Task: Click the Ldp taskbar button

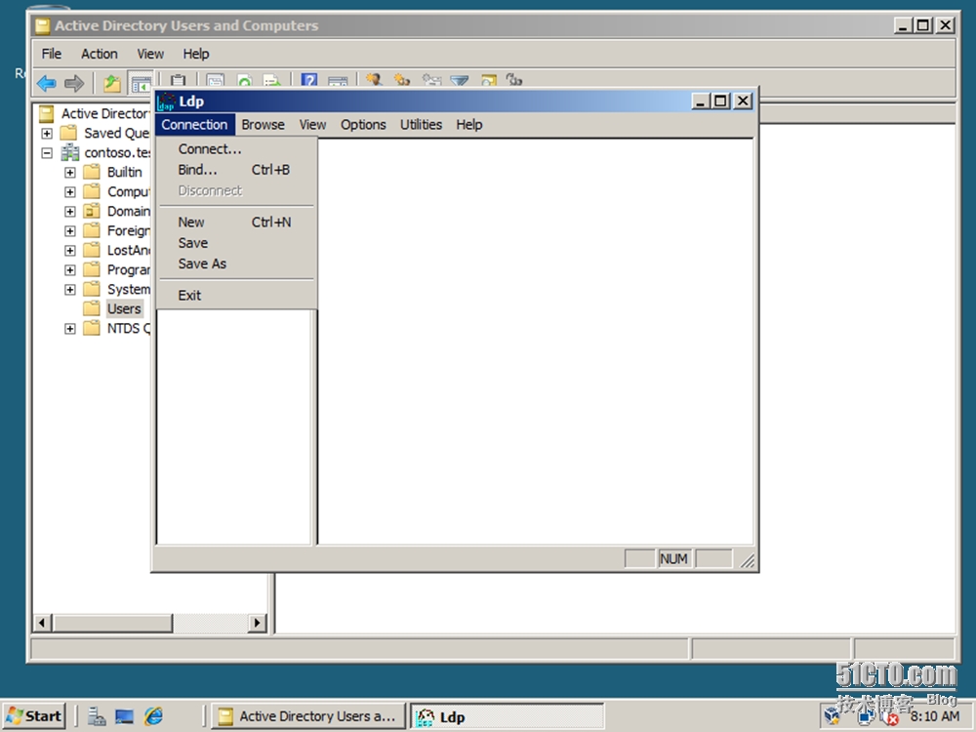Action: tap(507, 717)
